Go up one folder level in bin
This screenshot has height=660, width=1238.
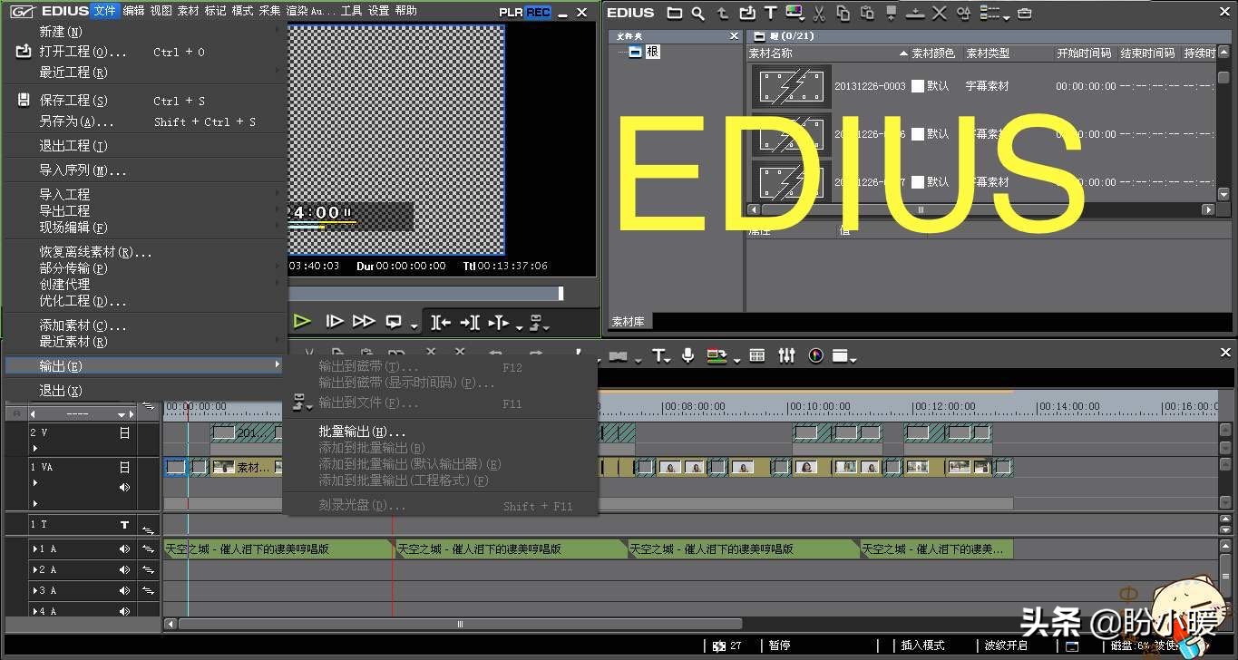pyautogui.click(x=723, y=13)
